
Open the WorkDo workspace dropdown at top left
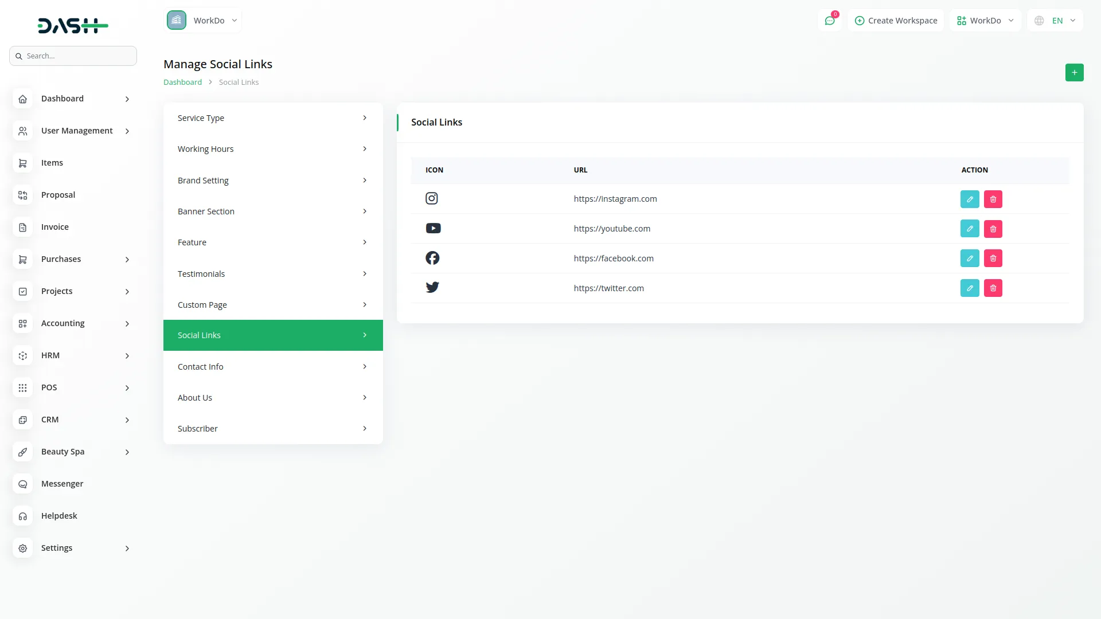(203, 21)
